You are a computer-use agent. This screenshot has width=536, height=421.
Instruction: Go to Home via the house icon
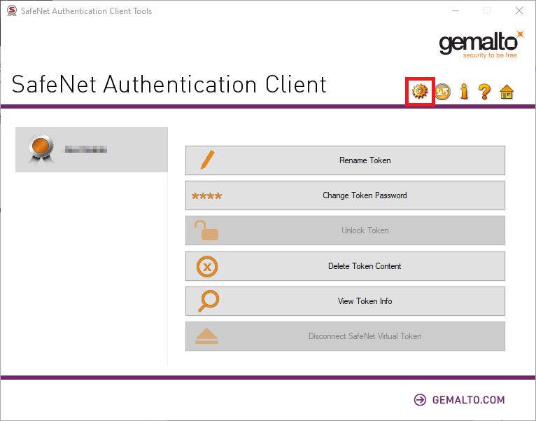[507, 92]
